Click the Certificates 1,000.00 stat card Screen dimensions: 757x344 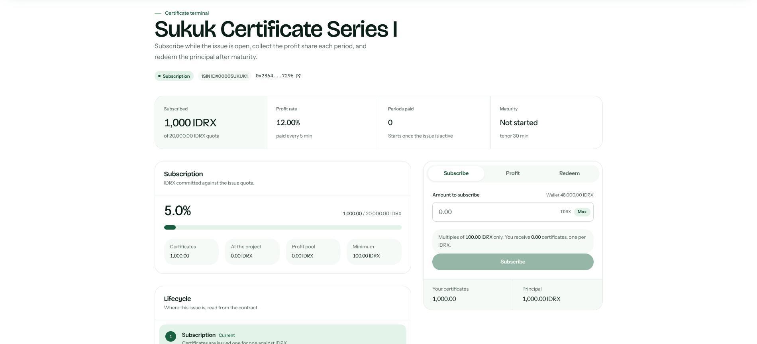tap(191, 252)
